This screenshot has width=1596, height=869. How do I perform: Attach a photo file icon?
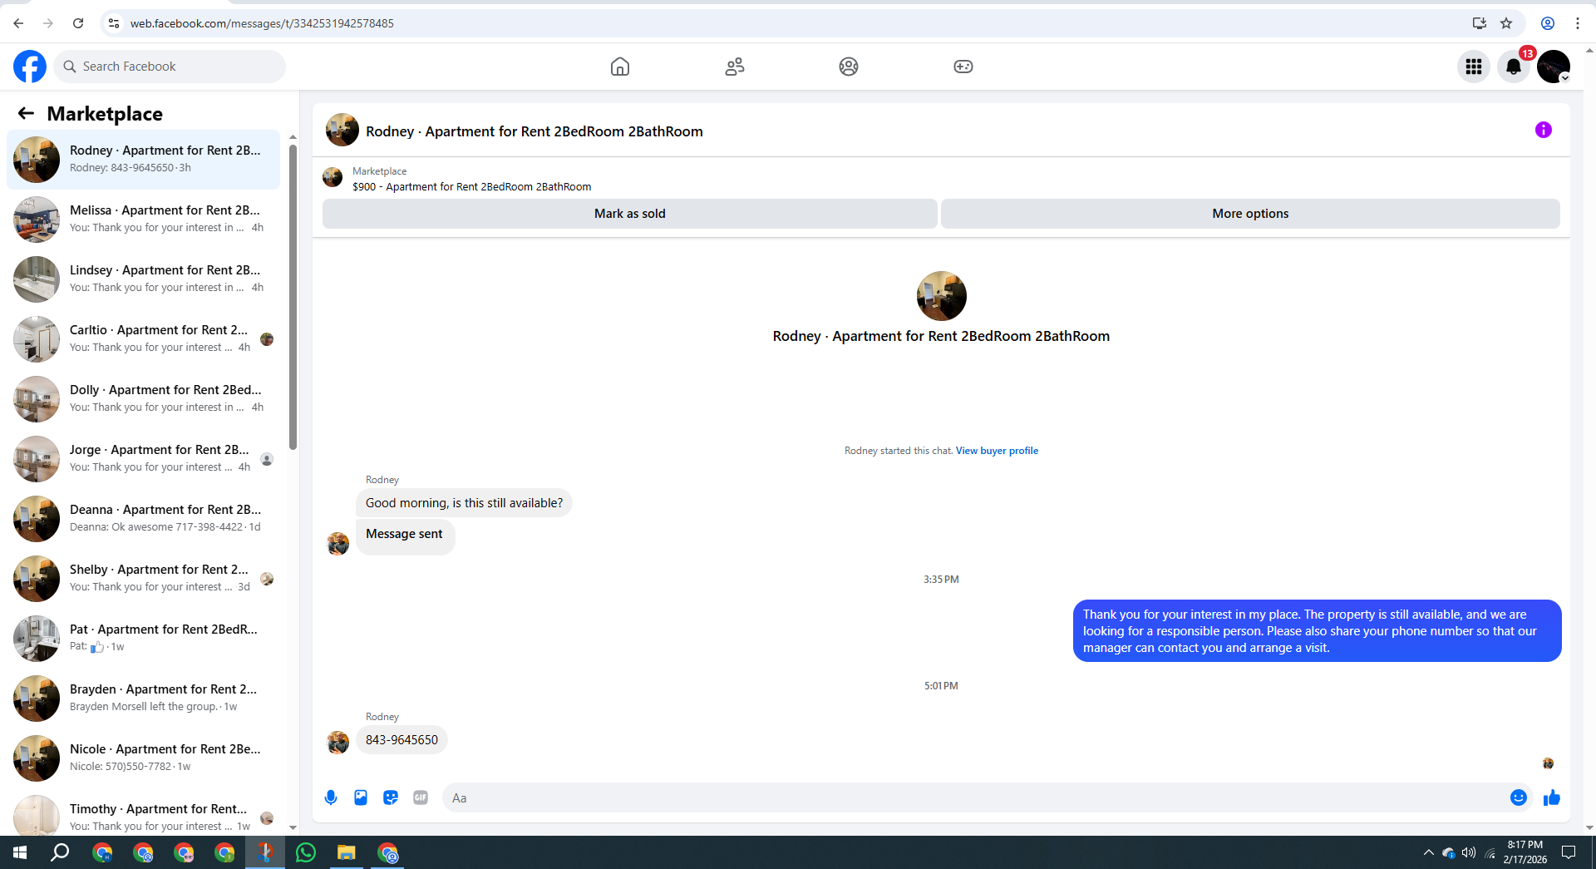pyautogui.click(x=361, y=797)
